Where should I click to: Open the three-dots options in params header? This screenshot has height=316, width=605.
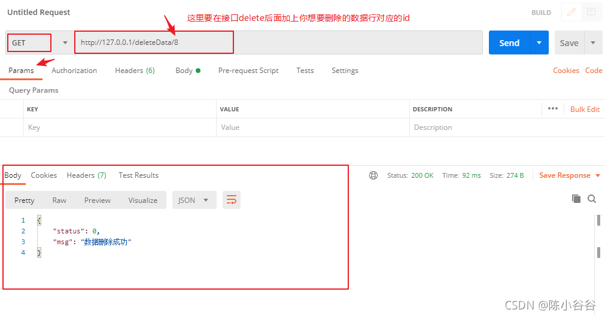[553, 109]
